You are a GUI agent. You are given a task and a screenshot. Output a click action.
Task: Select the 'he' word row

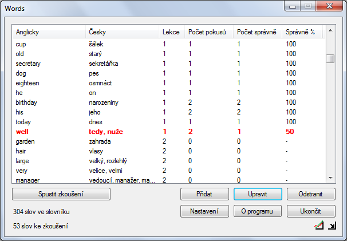168,93
